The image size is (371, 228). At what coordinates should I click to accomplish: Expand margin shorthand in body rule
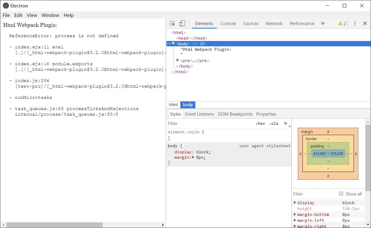coord(193,157)
